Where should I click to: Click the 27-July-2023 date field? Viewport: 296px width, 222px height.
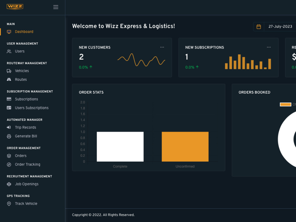(x=280, y=27)
